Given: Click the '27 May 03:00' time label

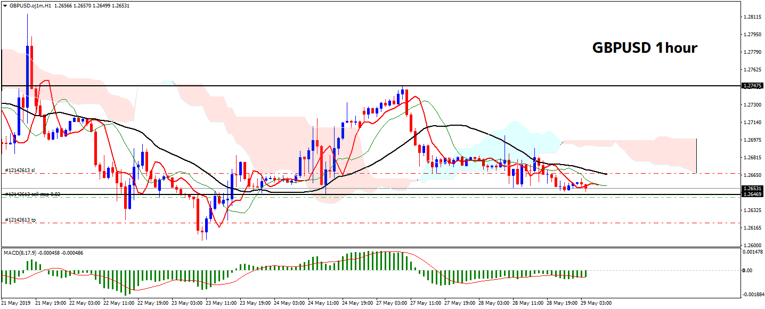Looking at the screenshot, I should click(x=393, y=303).
